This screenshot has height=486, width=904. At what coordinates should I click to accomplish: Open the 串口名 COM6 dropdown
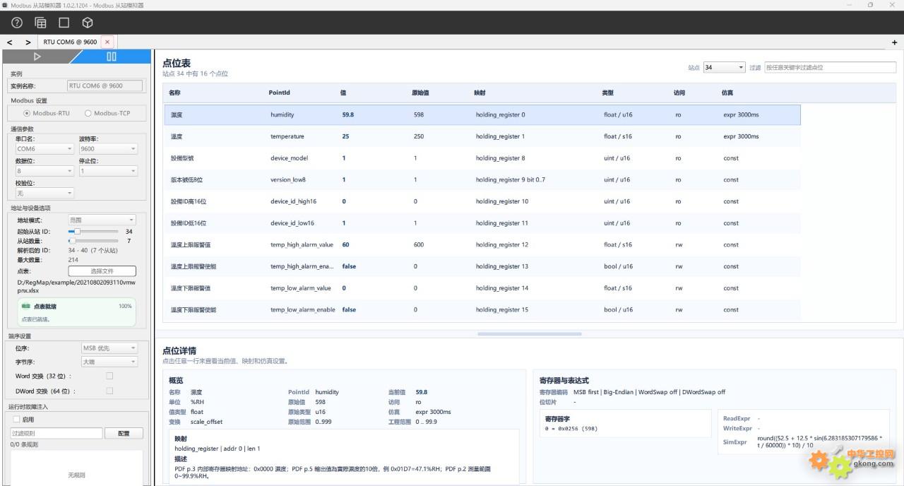(x=44, y=149)
